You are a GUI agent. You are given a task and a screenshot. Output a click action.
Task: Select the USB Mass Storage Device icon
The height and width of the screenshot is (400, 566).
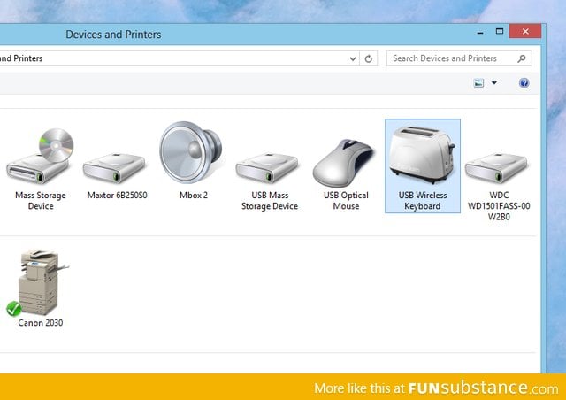(x=267, y=167)
